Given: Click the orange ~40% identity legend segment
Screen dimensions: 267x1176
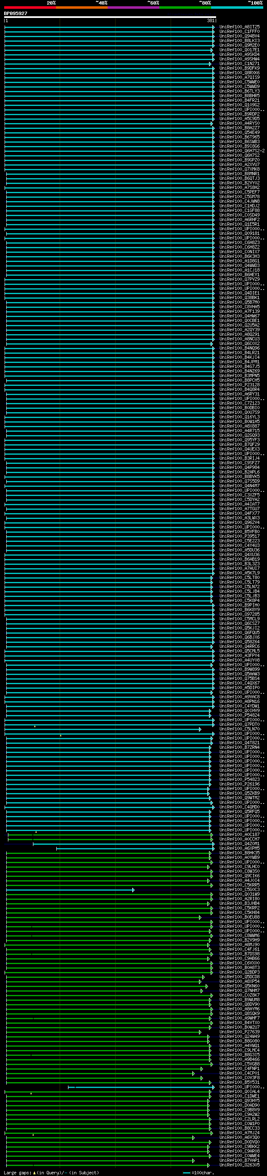Looking at the screenshot, I should point(82,8).
